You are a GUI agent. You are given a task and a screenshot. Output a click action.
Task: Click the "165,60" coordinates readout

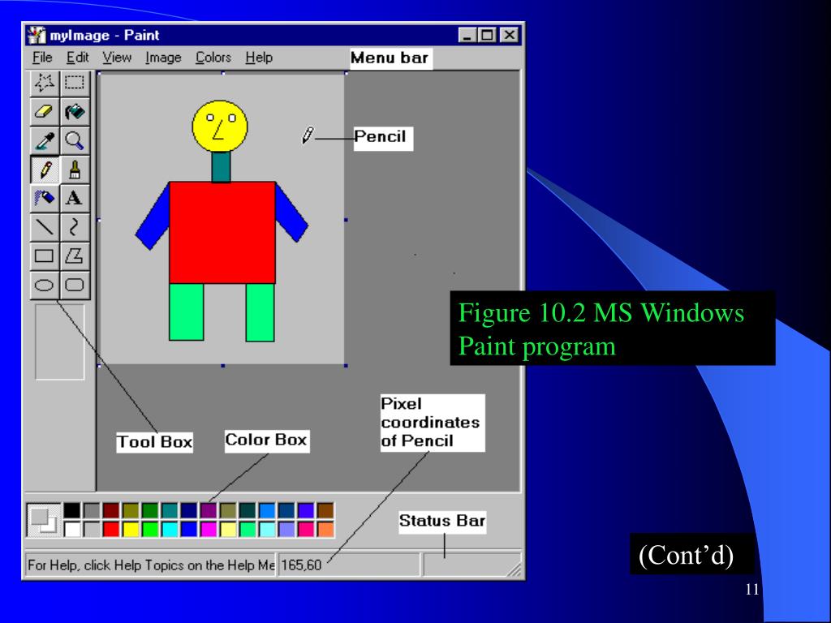pos(301,565)
